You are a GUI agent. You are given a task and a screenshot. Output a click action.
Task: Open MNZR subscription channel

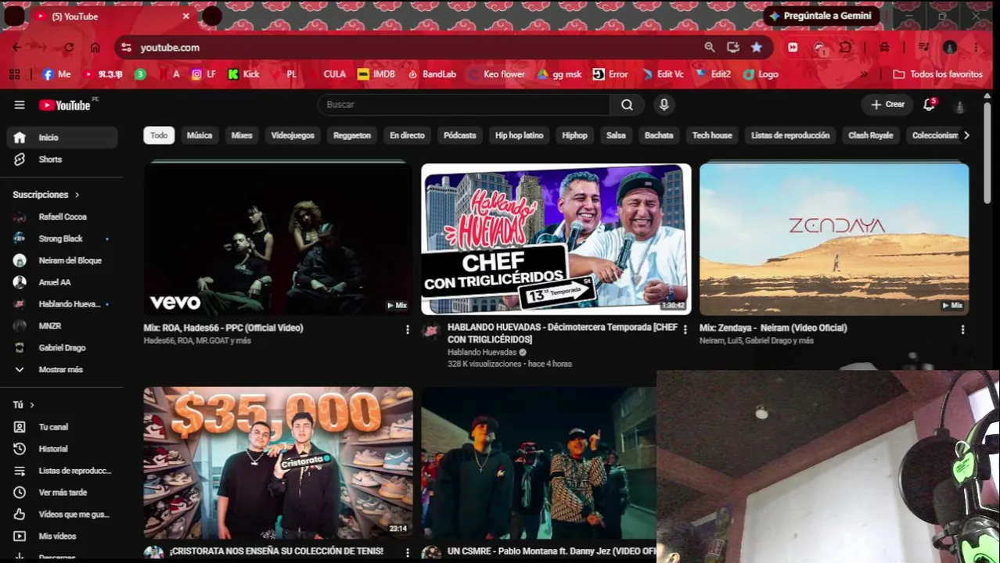point(63,326)
